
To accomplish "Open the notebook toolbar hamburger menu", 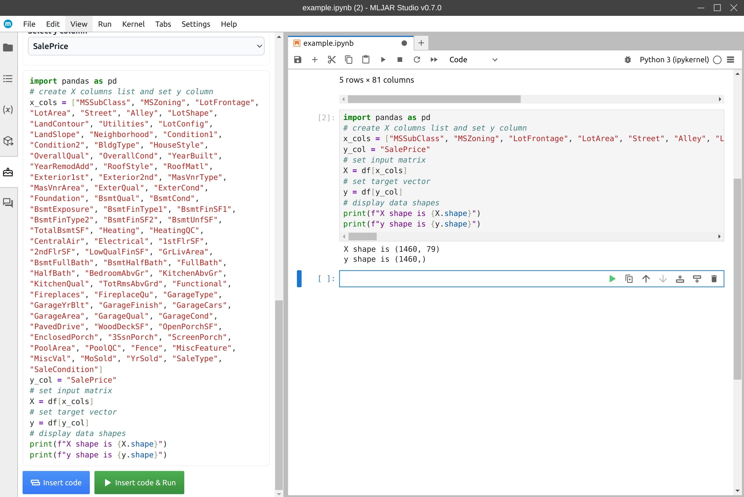I will (x=731, y=60).
